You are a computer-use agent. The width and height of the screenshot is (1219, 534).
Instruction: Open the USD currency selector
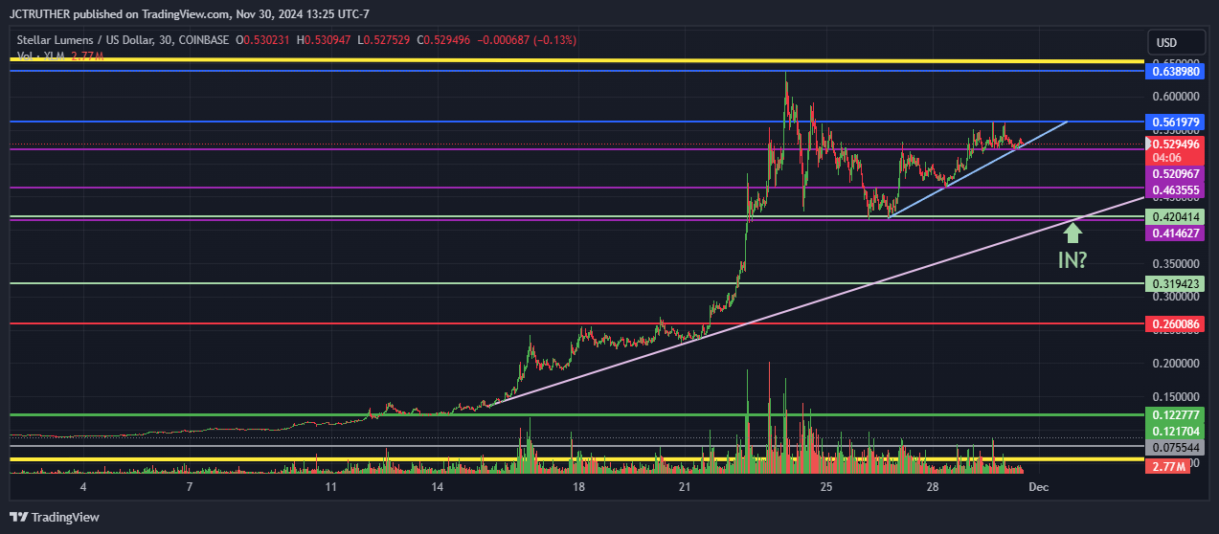click(x=1177, y=43)
